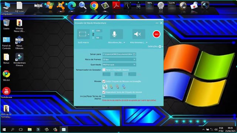Open the capture area mode dropdown arrow
Image resolution: width=237 pixels, height=133 pixels.
[x=89, y=34]
